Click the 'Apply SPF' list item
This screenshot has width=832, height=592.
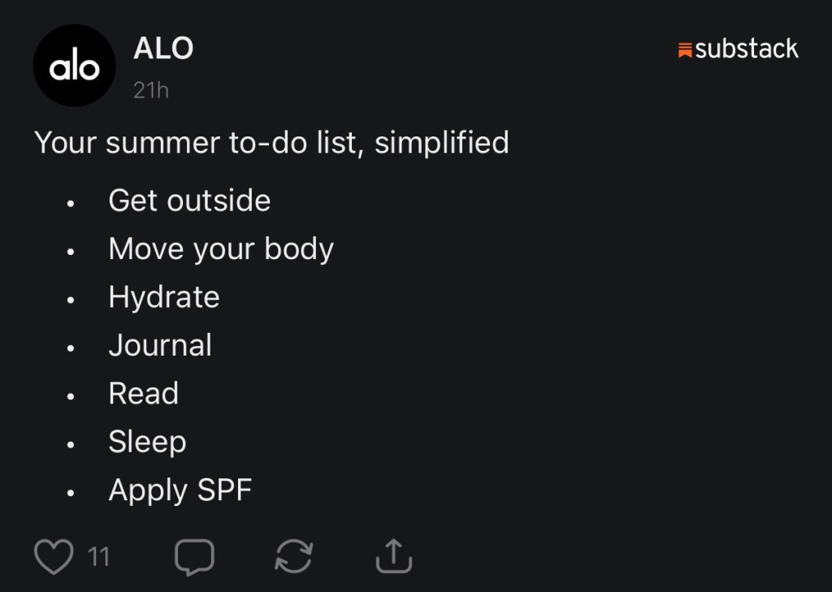pos(180,490)
